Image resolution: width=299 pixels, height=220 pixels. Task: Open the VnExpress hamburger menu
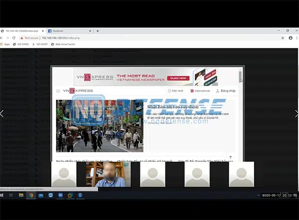(58, 91)
